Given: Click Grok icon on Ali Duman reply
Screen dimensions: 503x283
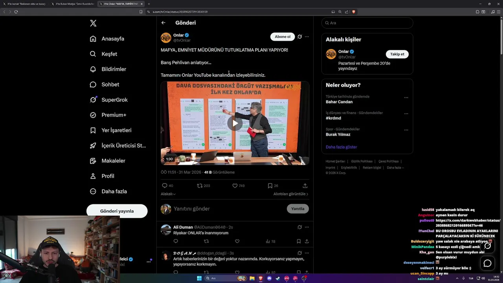Looking at the screenshot, I should click(299, 227).
